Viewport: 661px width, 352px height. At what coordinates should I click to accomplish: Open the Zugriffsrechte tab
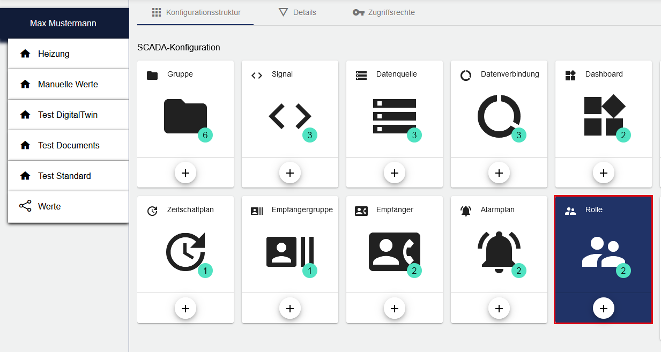(x=384, y=12)
